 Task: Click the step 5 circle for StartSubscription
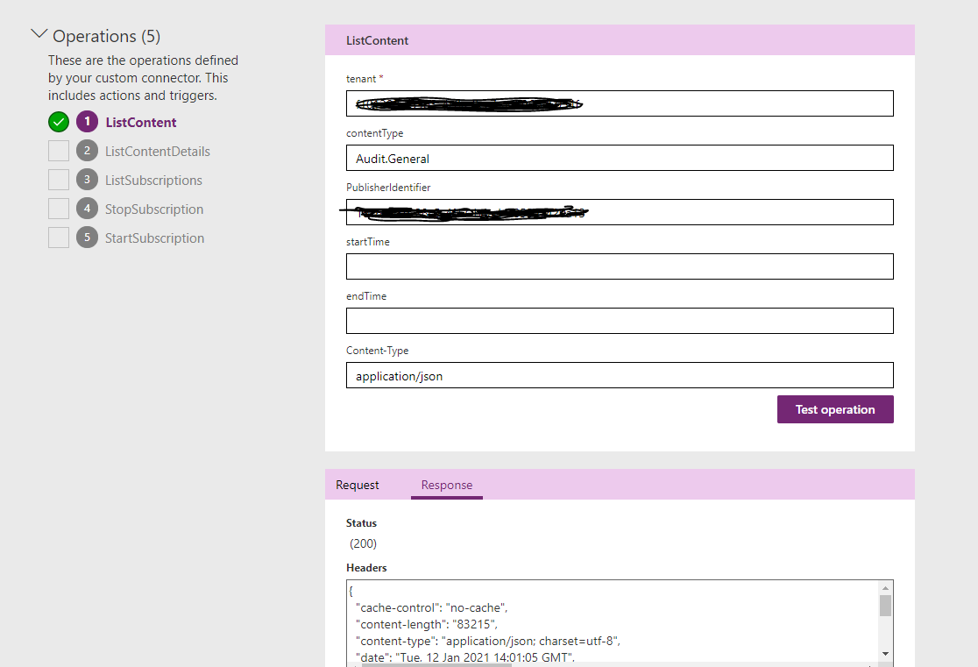(x=86, y=238)
